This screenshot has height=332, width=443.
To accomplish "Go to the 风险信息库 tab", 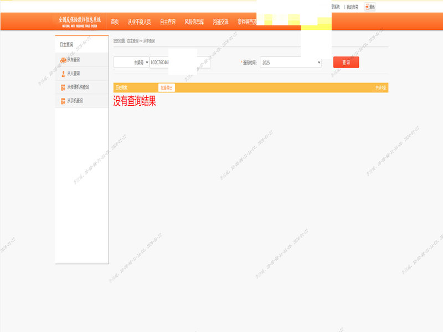I will (194, 22).
